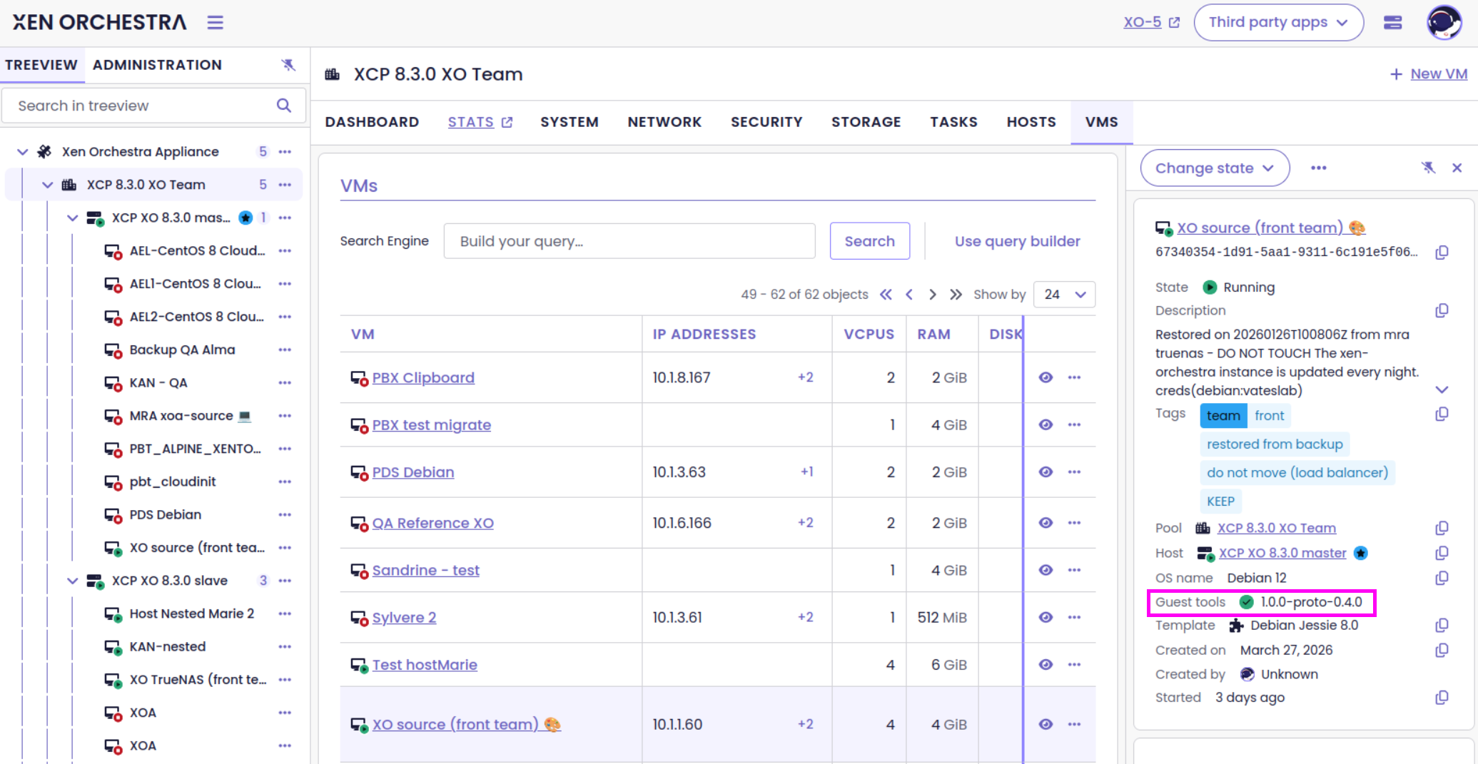Switch to the STORAGE tab

pos(866,122)
